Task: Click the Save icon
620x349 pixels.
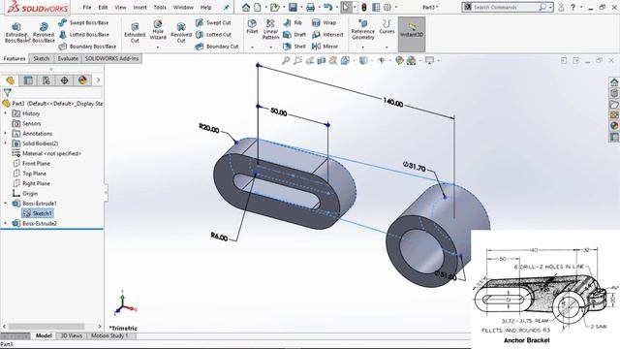Action: tap(293, 7)
